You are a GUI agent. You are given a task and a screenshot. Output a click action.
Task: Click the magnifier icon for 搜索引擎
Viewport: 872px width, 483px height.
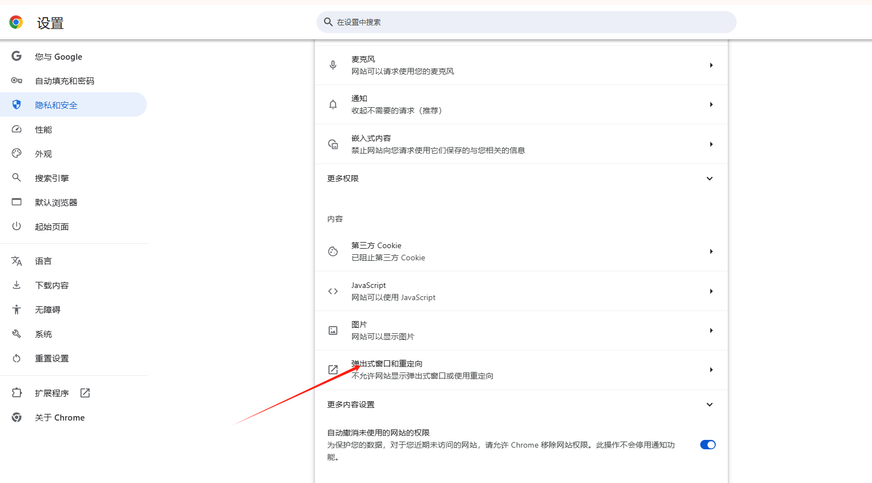[17, 178]
